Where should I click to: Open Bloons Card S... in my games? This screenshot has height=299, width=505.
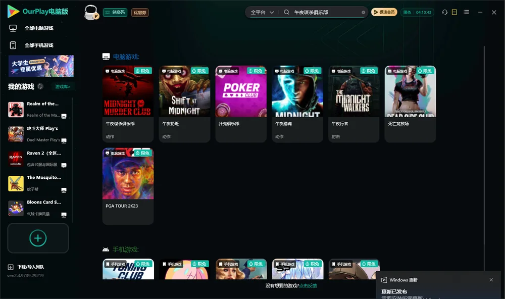click(37, 208)
